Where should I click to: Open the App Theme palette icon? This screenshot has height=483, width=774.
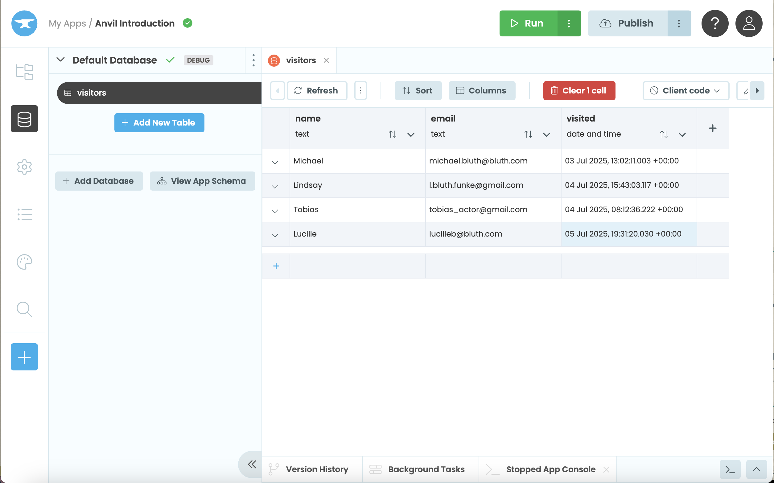(24, 262)
